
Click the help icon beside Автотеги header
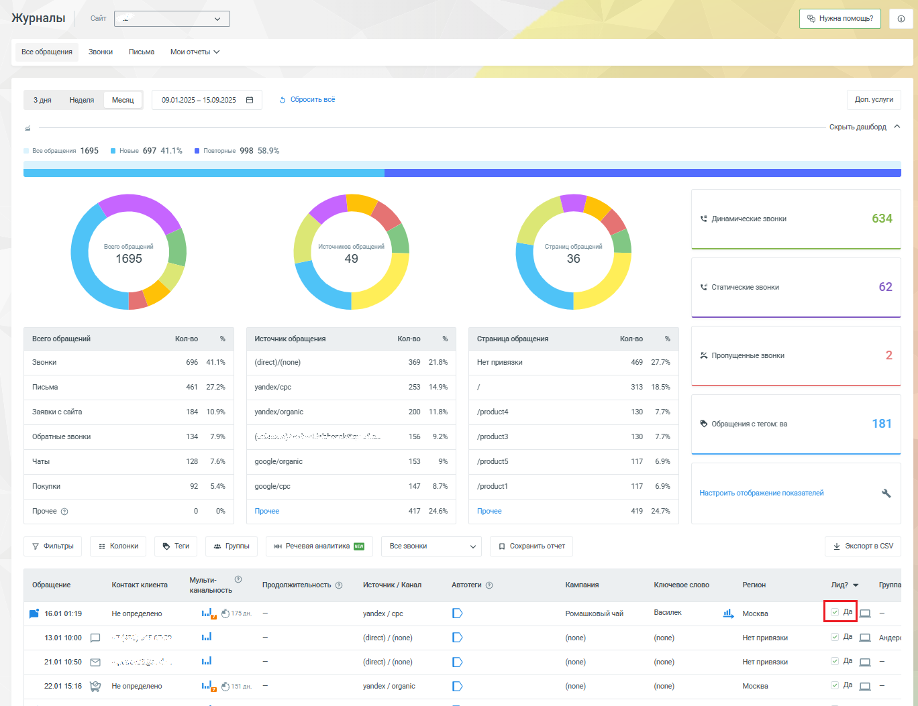489,585
